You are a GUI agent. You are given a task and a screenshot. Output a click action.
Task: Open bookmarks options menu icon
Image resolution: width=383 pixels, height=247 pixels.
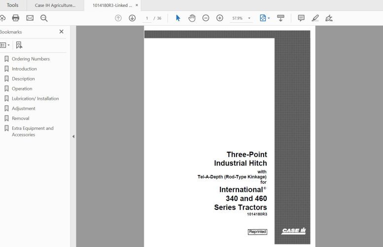[x=5, y=45]
